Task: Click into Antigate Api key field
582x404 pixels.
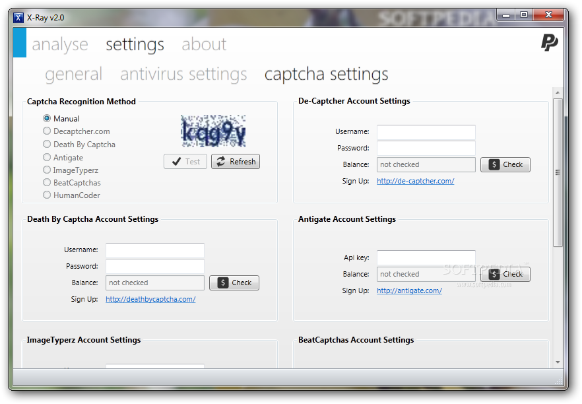Action: coord(426,257)
